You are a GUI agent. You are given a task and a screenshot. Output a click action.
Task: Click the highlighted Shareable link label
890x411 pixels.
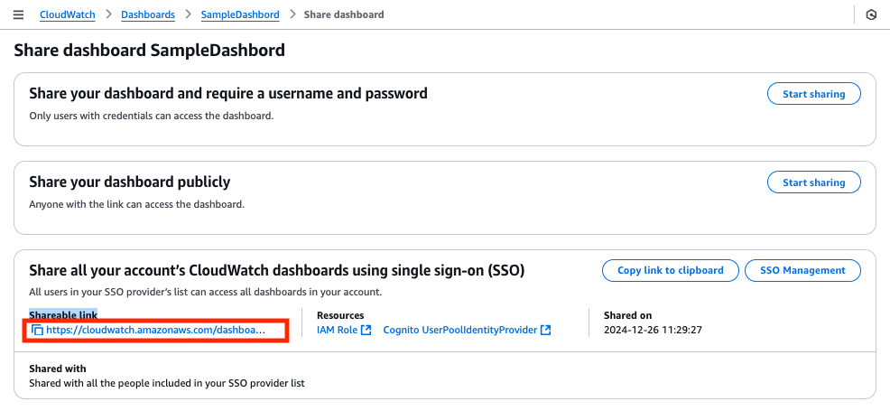pyautogui.click(x=63, y=315)
